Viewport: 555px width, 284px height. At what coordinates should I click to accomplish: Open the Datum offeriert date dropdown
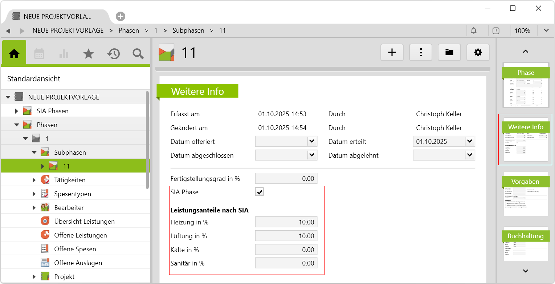tap(312, 141)
